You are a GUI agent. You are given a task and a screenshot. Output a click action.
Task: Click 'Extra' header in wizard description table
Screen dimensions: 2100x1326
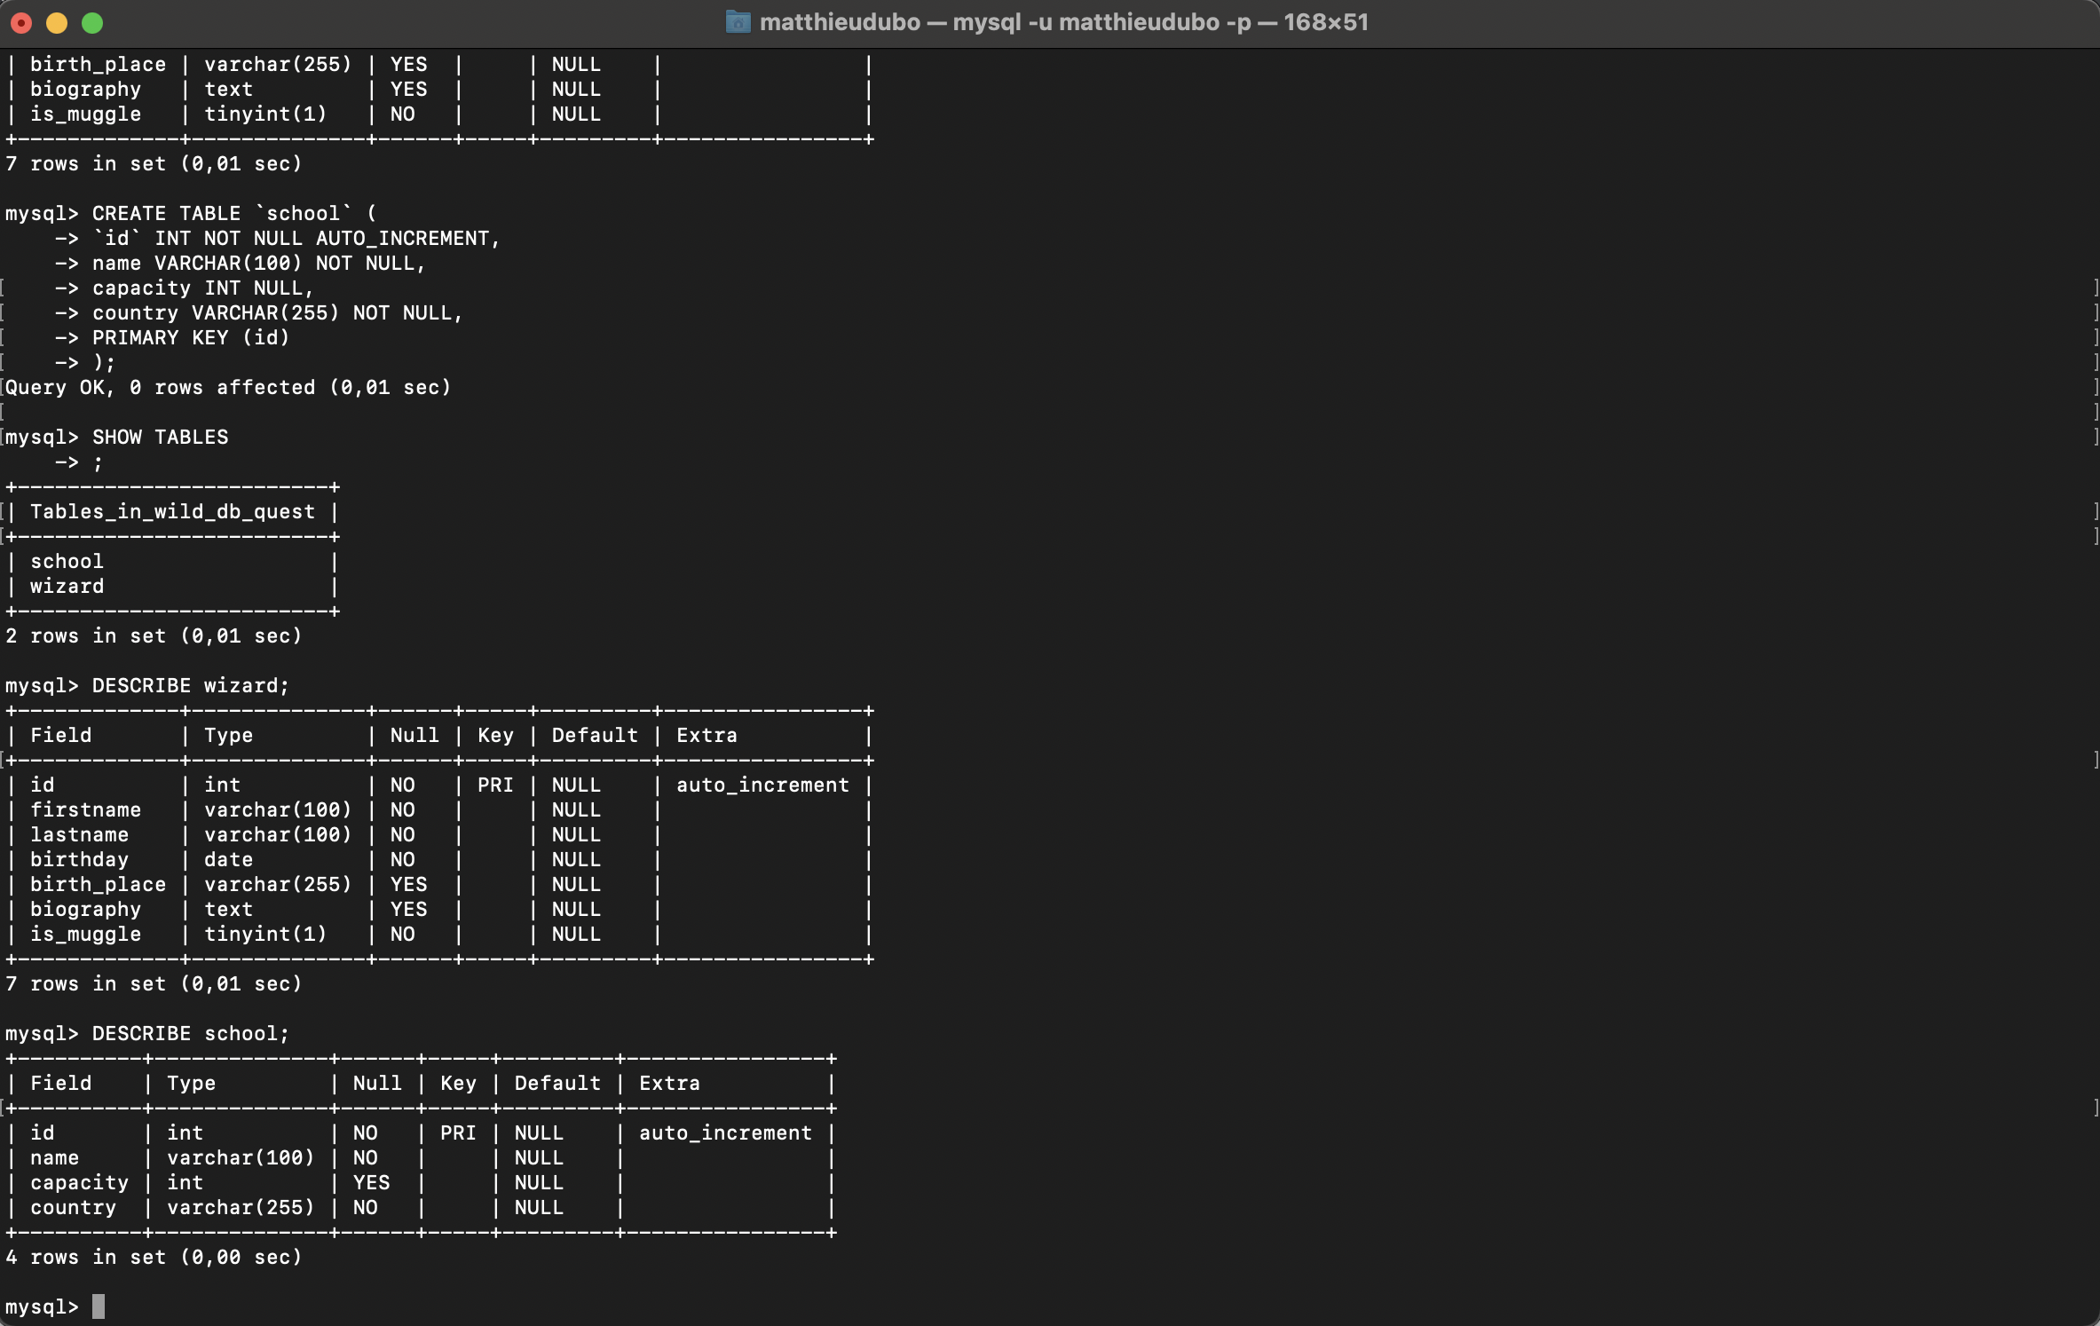click(707, 736)
